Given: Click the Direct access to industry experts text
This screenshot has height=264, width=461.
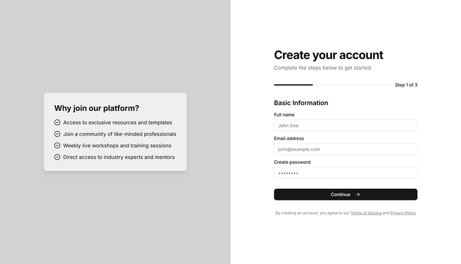Looking at the screenshot, I should pos(119,157).
